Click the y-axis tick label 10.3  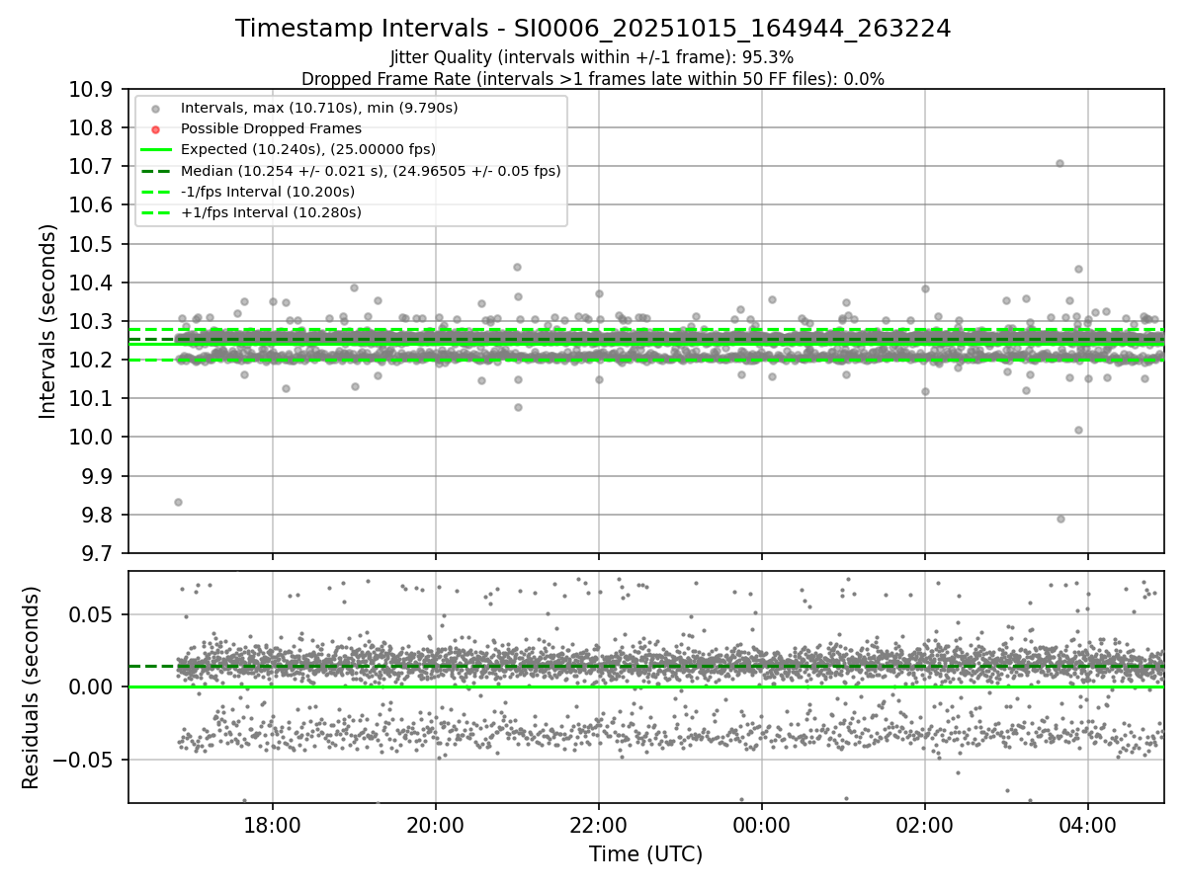92,322
